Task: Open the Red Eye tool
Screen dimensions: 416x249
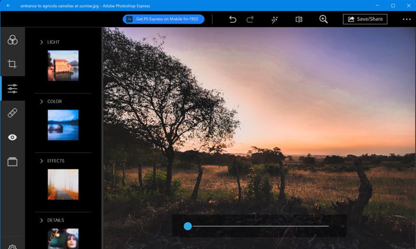Action: click(12, 138)
